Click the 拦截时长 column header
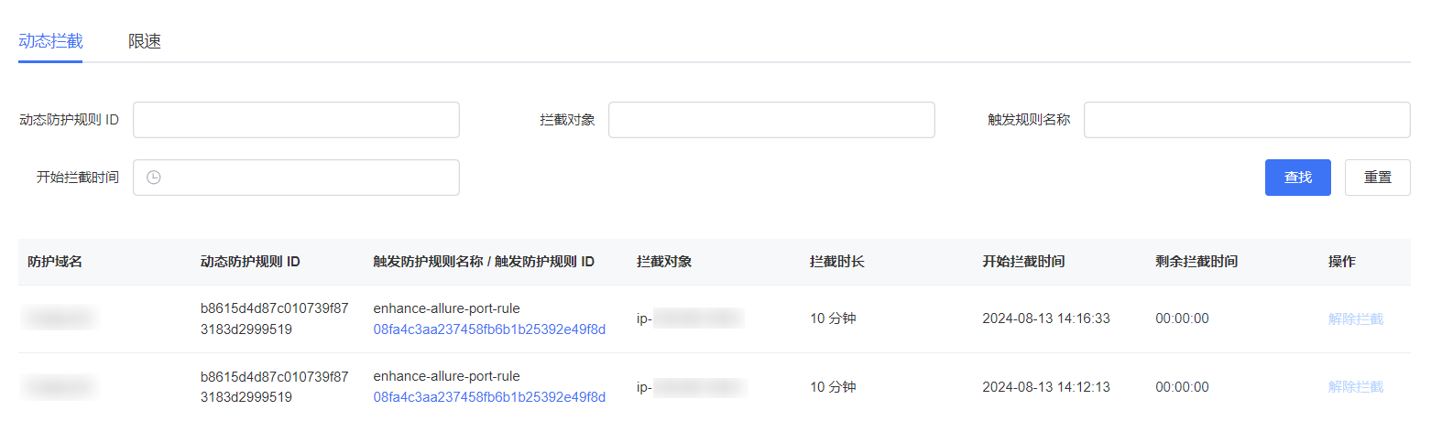1431x421 pixels. pos(836,262)
